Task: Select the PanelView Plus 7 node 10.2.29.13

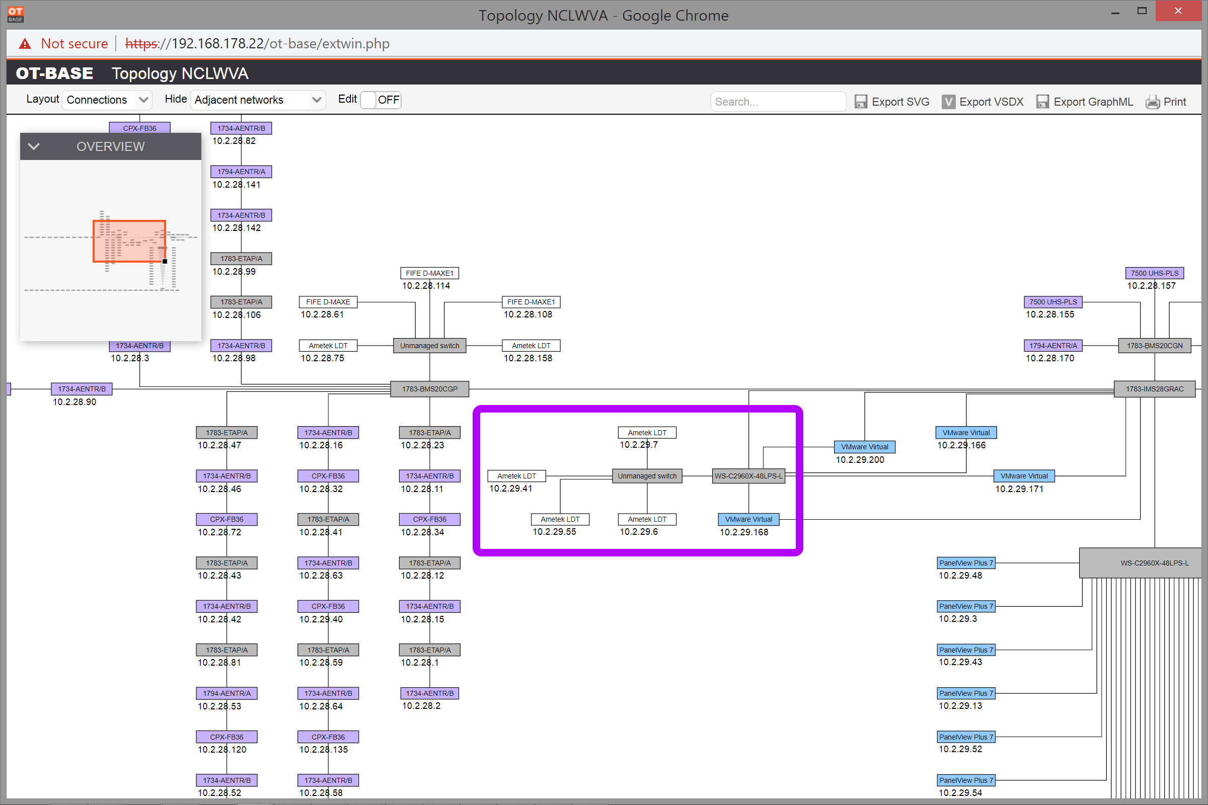Action: click(x=966, y=693)
